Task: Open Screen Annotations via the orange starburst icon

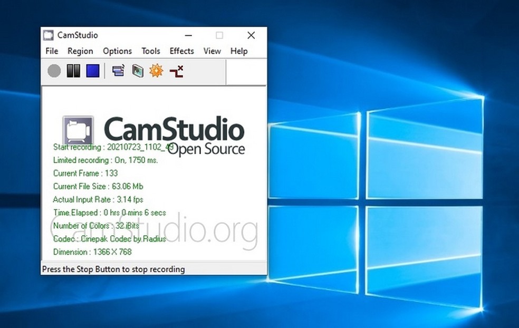Action: (x=156, y=71)
